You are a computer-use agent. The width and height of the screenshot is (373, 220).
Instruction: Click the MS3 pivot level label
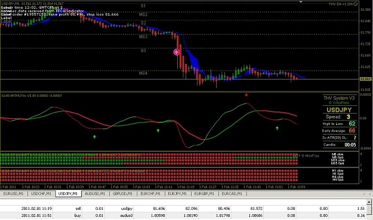[143, 36]
